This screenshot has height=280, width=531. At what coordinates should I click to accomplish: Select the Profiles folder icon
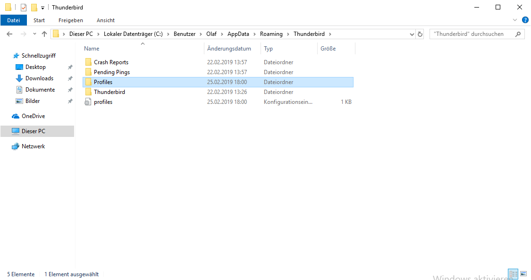88,82
